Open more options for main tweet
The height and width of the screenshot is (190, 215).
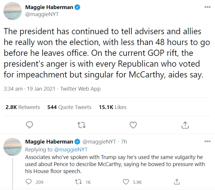(x=207, y=7)
